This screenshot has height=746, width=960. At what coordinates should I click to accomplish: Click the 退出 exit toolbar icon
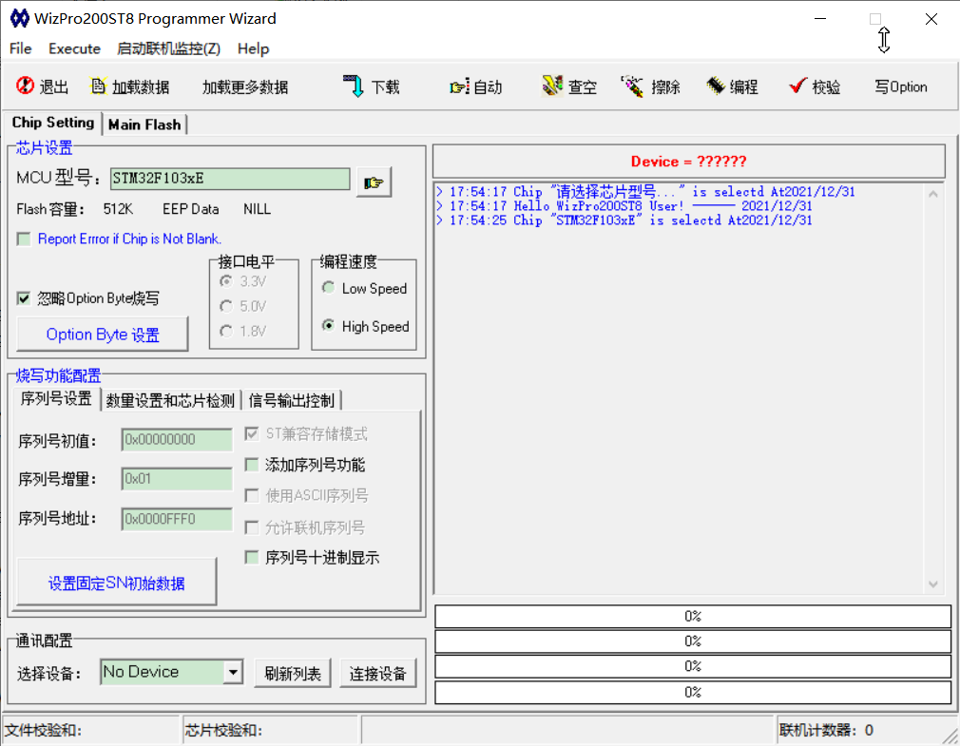(25, 86)
